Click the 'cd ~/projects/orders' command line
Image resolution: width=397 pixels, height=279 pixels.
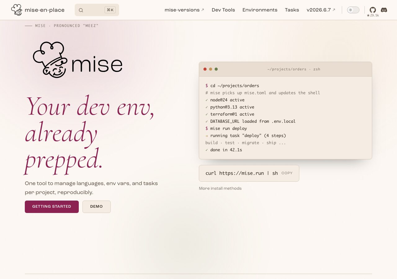pyautogui.click(x=232, y=86)
